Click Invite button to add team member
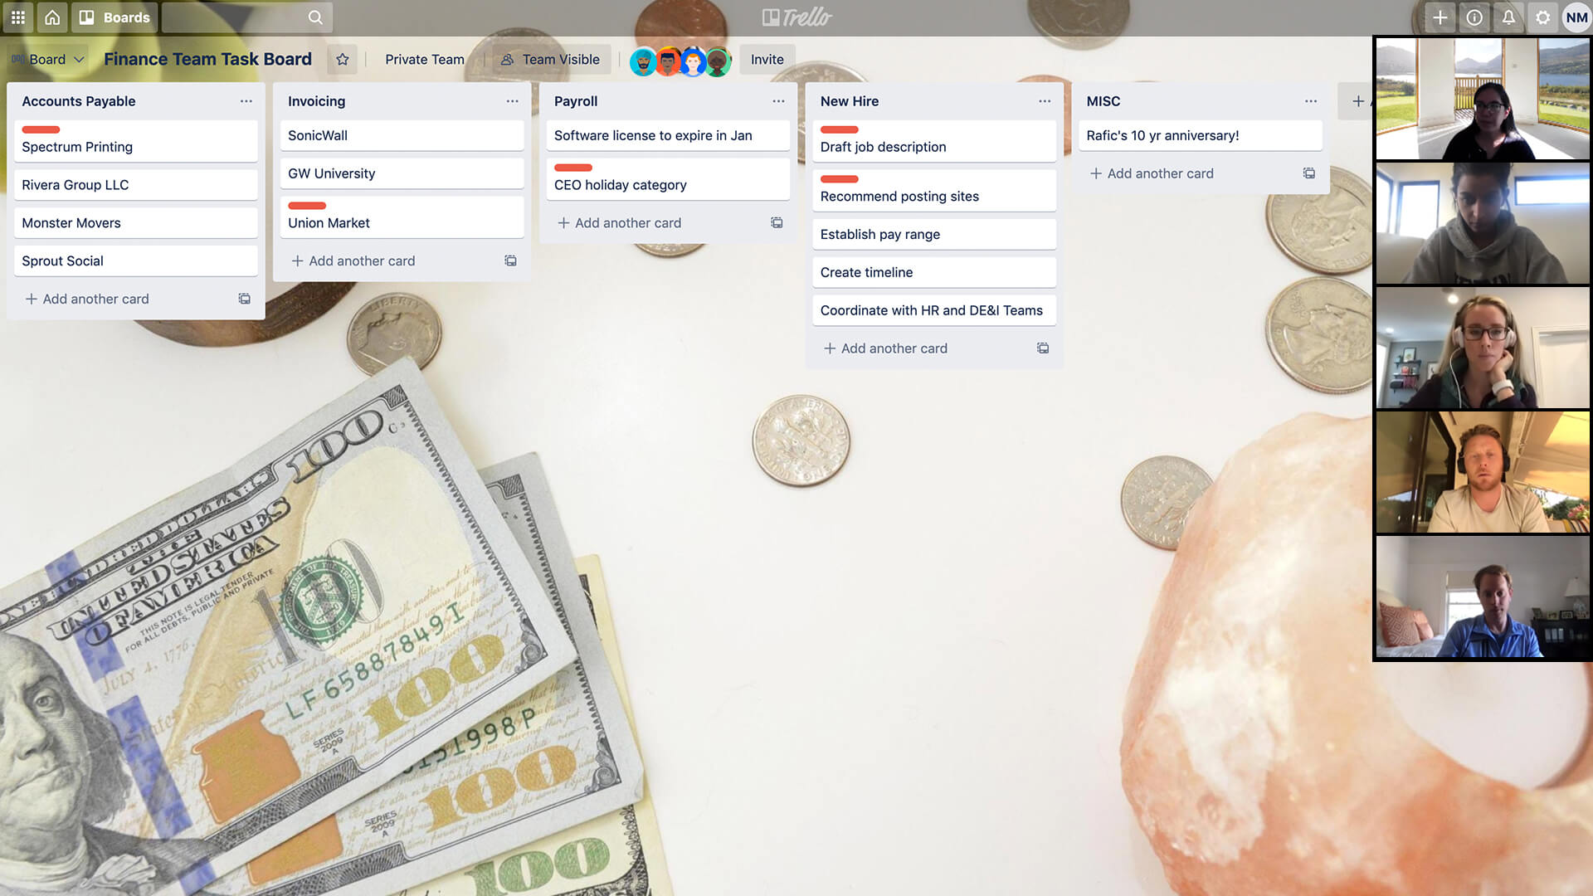Viewport: 1593px width, 896px height. pos(767,59)
